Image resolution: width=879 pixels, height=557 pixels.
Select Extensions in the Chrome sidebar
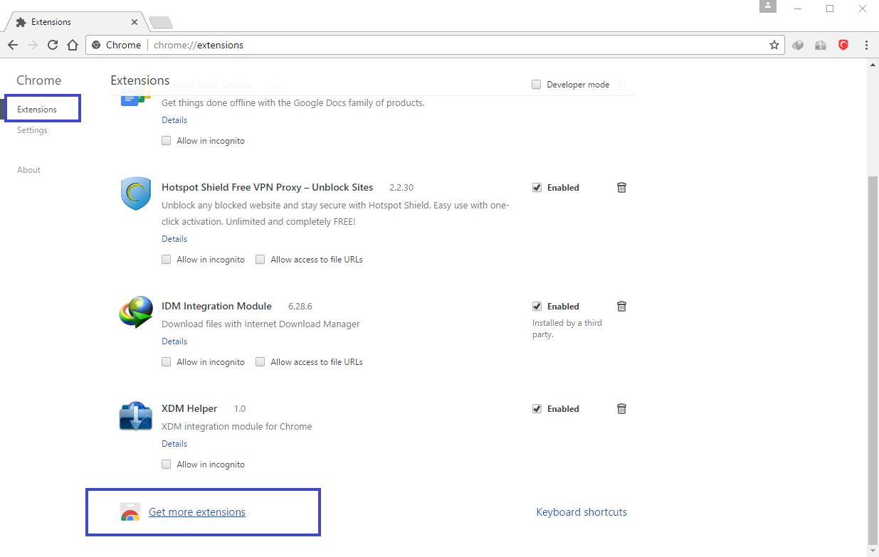pos(37,109)
